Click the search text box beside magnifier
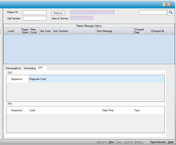 [x=153, y=13]
